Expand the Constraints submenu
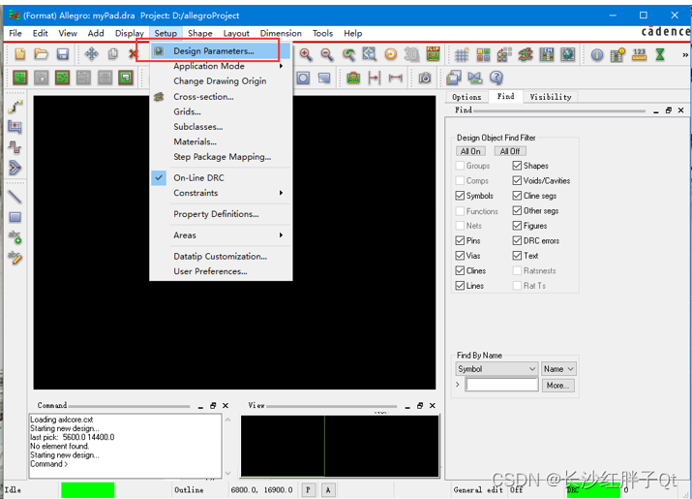 221,193
